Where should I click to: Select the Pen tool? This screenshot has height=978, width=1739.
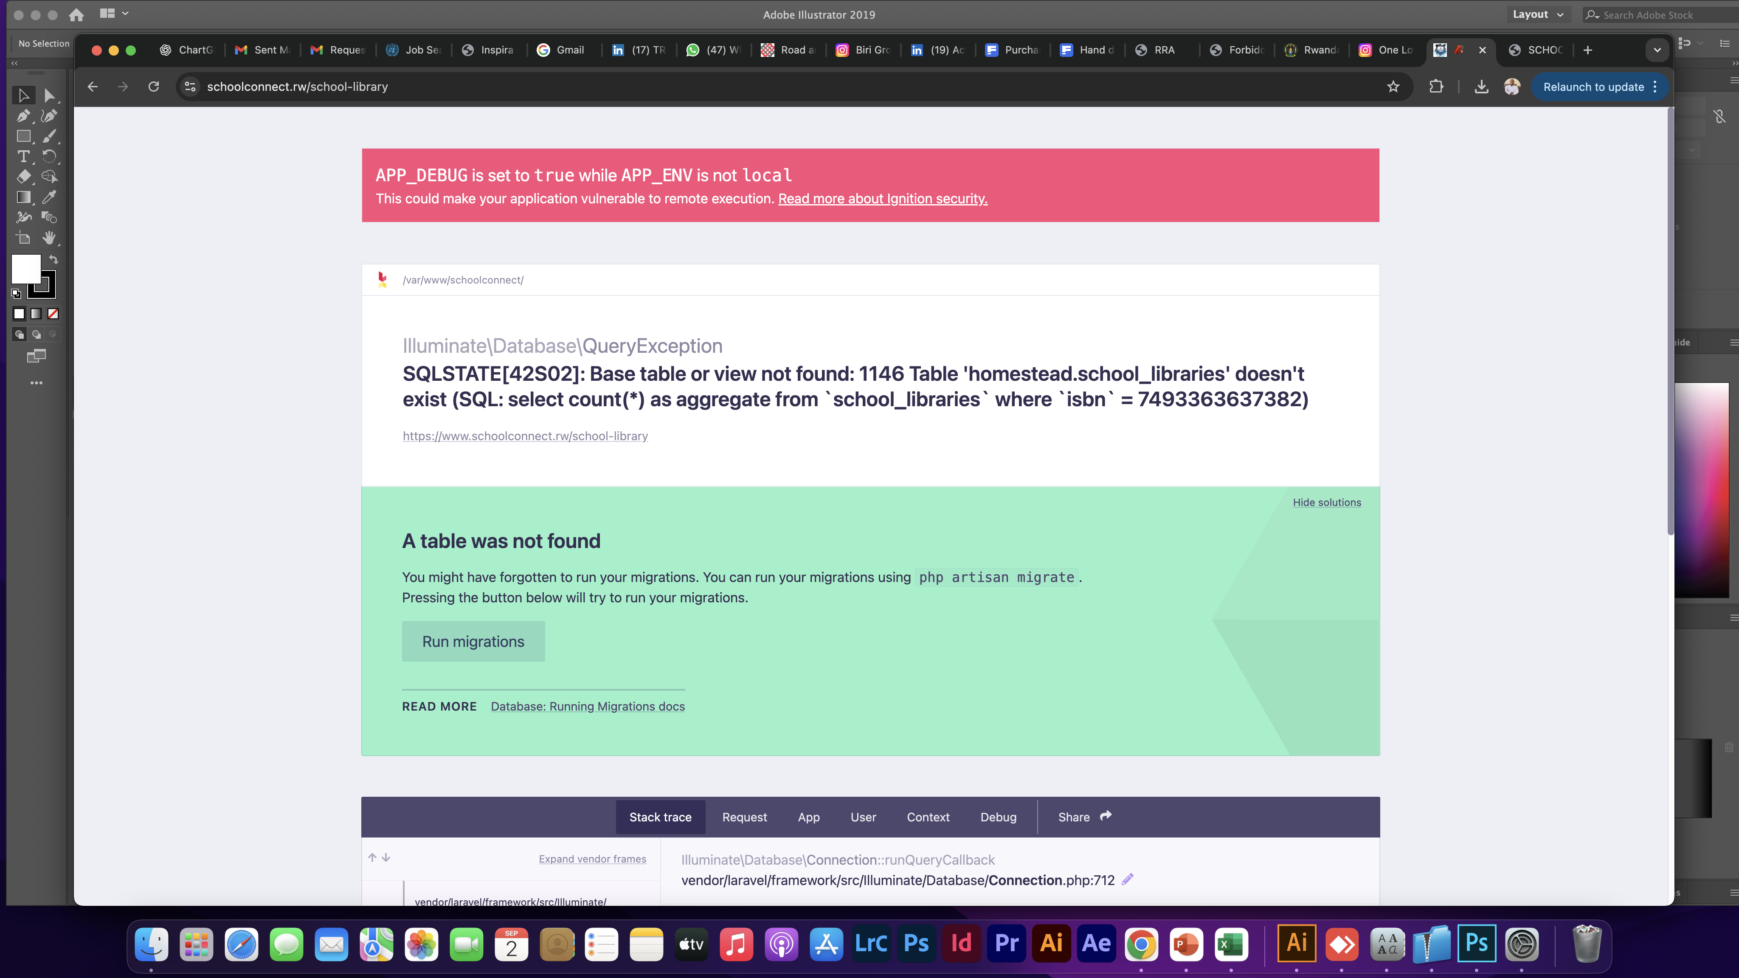[x=23, y=115]
